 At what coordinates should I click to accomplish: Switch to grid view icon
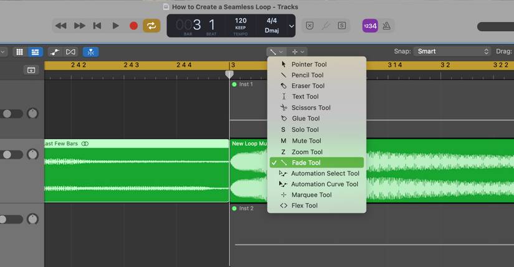(20, 52)
